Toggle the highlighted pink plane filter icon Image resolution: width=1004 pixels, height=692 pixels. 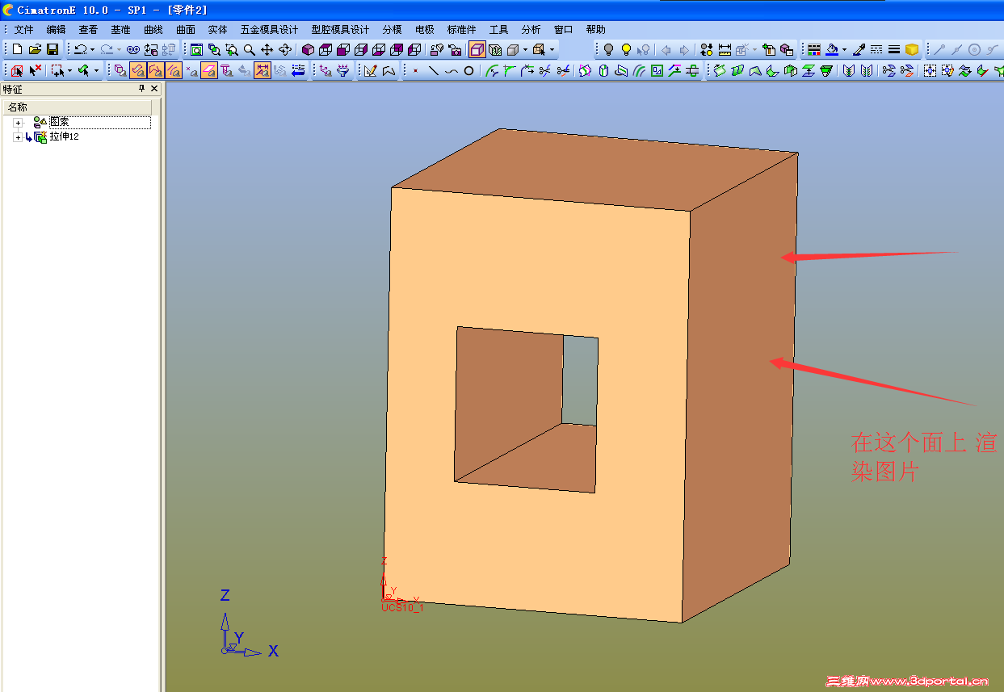tap(209, 70)
